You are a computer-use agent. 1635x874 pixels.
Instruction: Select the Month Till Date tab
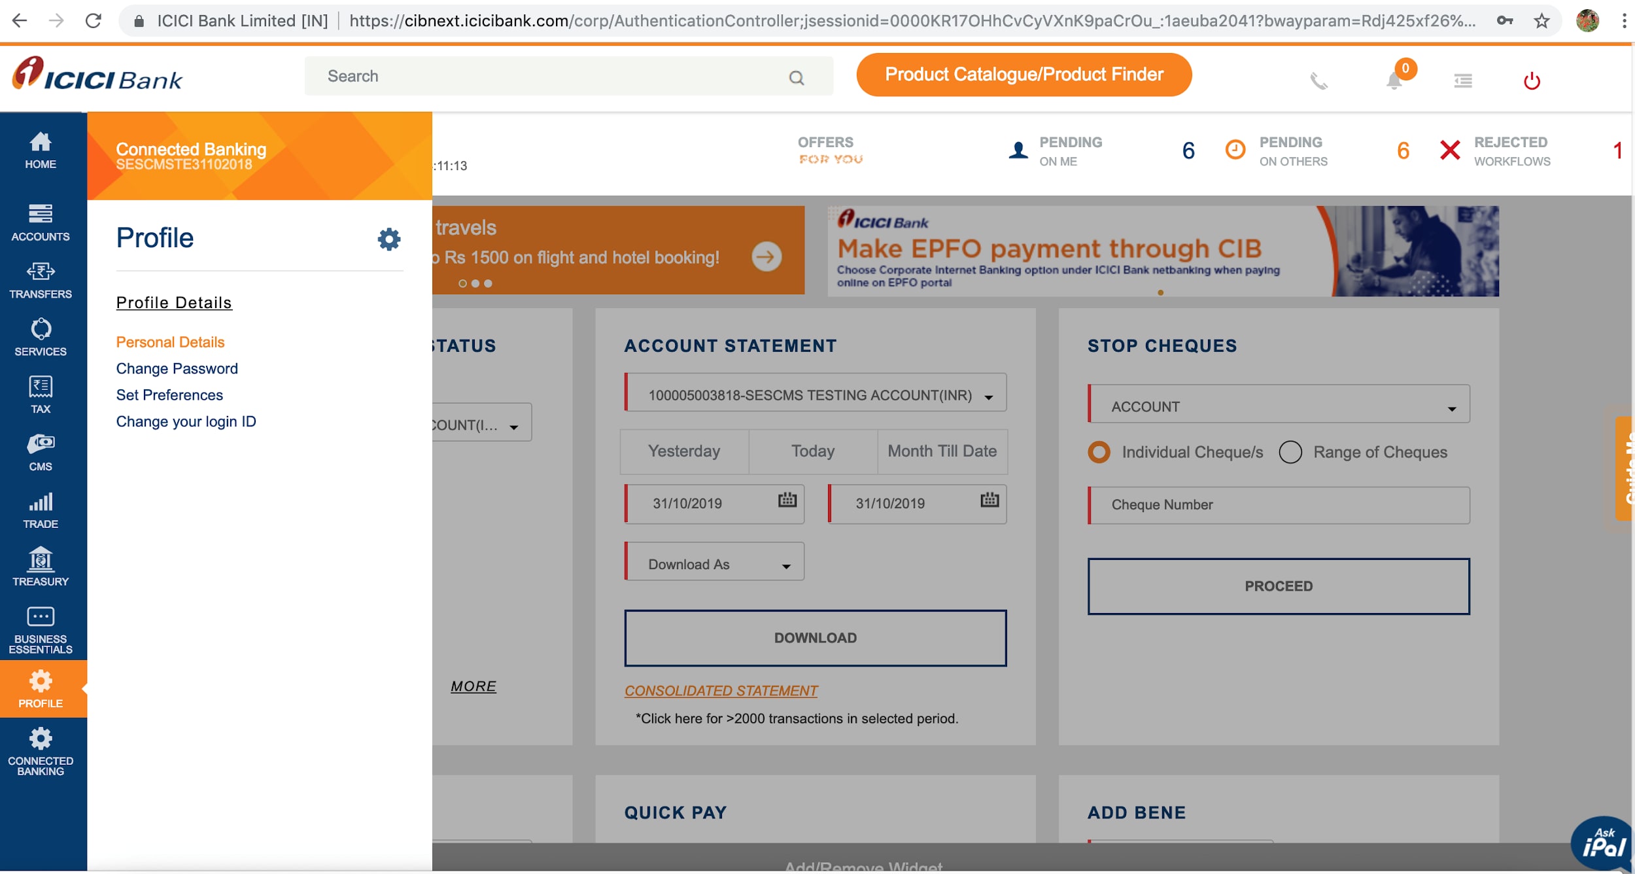[942, 451]
